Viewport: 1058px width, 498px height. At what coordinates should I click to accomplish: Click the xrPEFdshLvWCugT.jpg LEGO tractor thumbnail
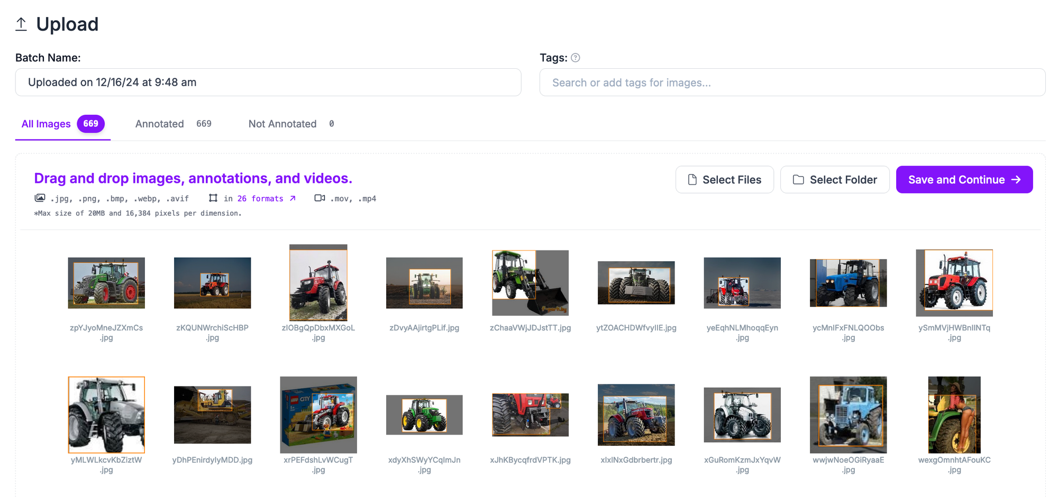[318, 415]
